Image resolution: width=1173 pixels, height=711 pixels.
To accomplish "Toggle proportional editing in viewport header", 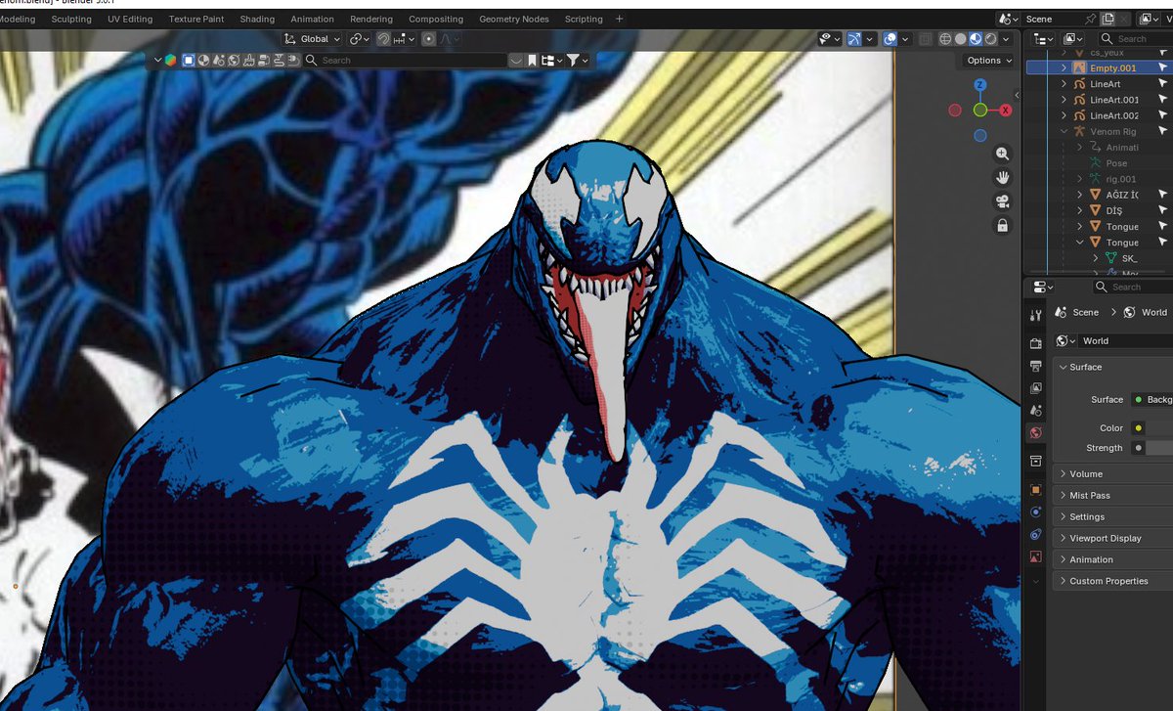I will (x=429, y=39).
